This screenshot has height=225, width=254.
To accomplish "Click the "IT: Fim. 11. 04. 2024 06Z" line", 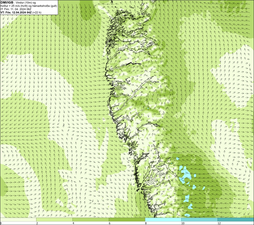I will pyautogui.click(x=16, y=9).
